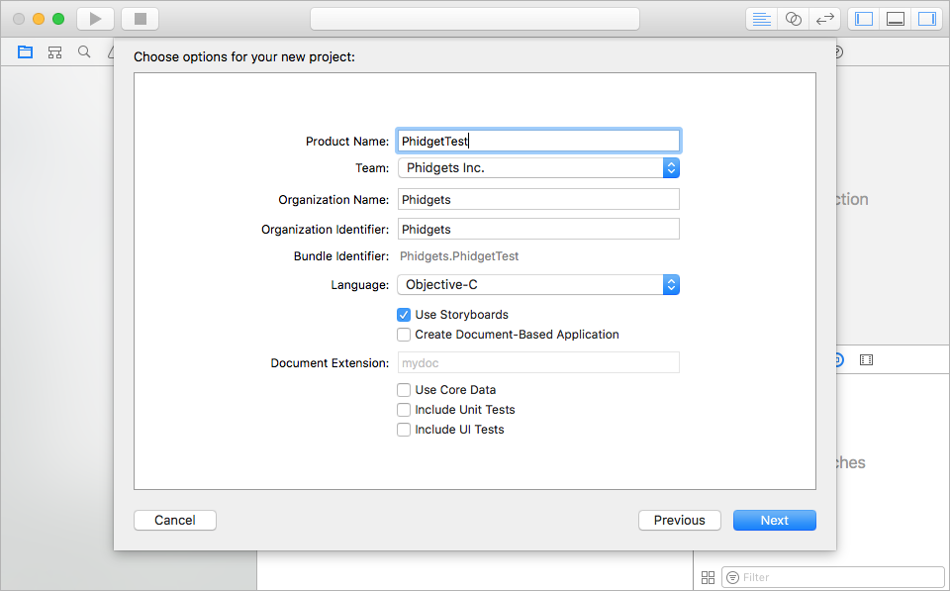Go back with the Previous button
This screenshot has width=950, height=591.
click(x=680, y=520)
